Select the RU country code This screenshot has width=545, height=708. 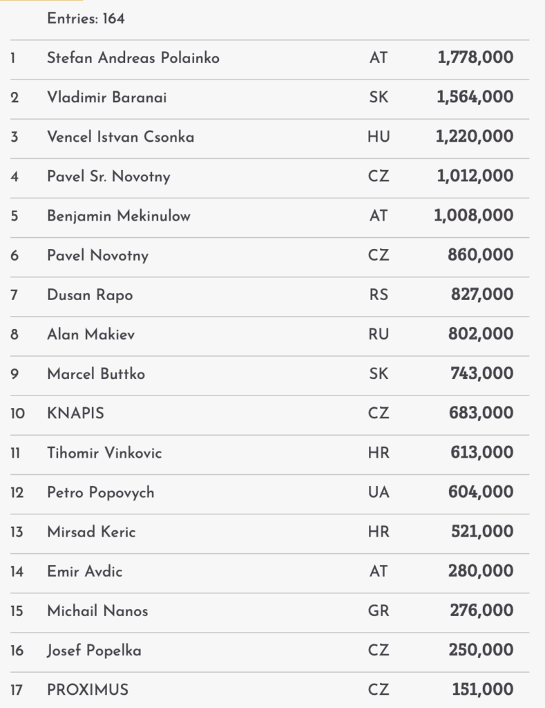379,335
